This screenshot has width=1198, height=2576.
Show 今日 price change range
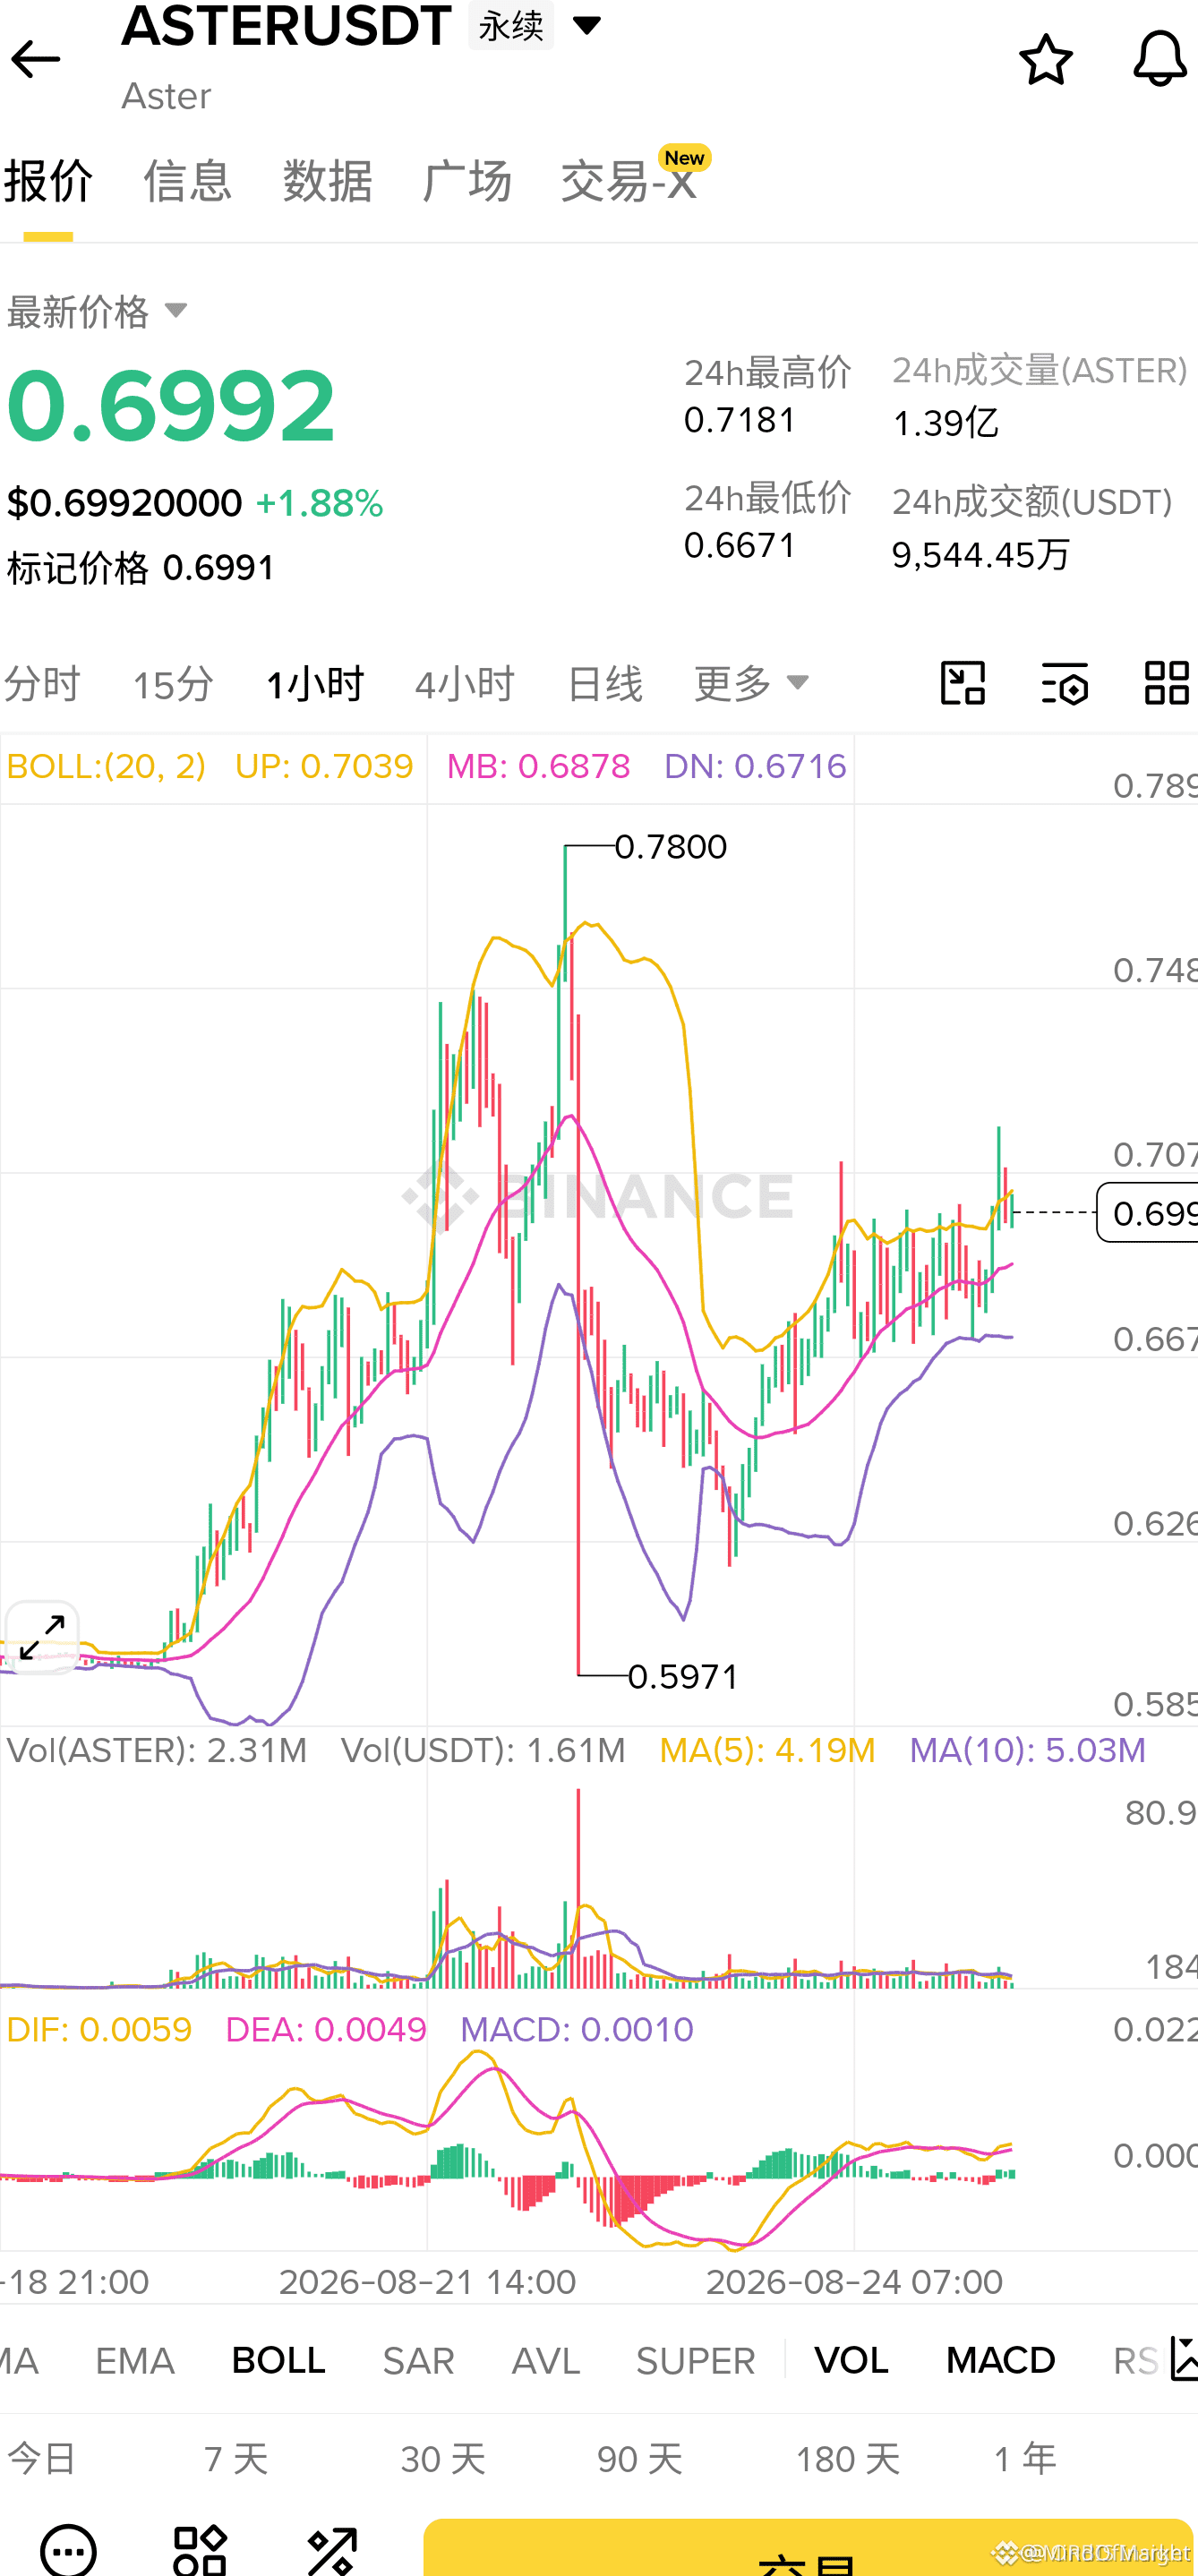[x=42, y=2459]
